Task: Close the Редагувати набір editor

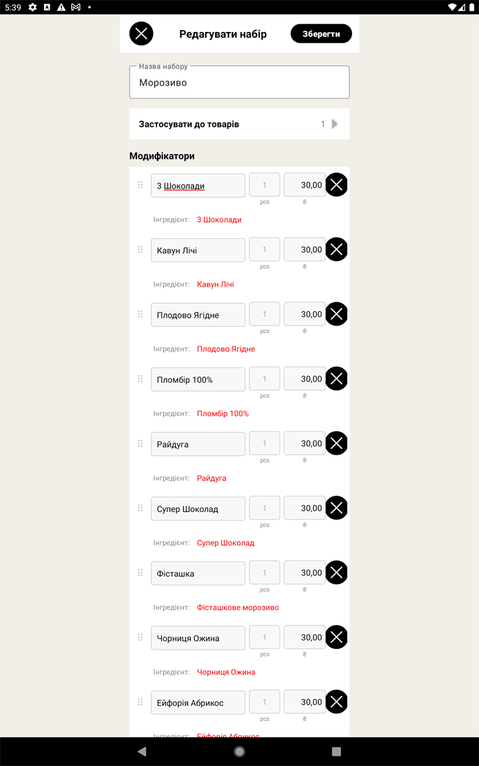Action: [x=141, y=34]
